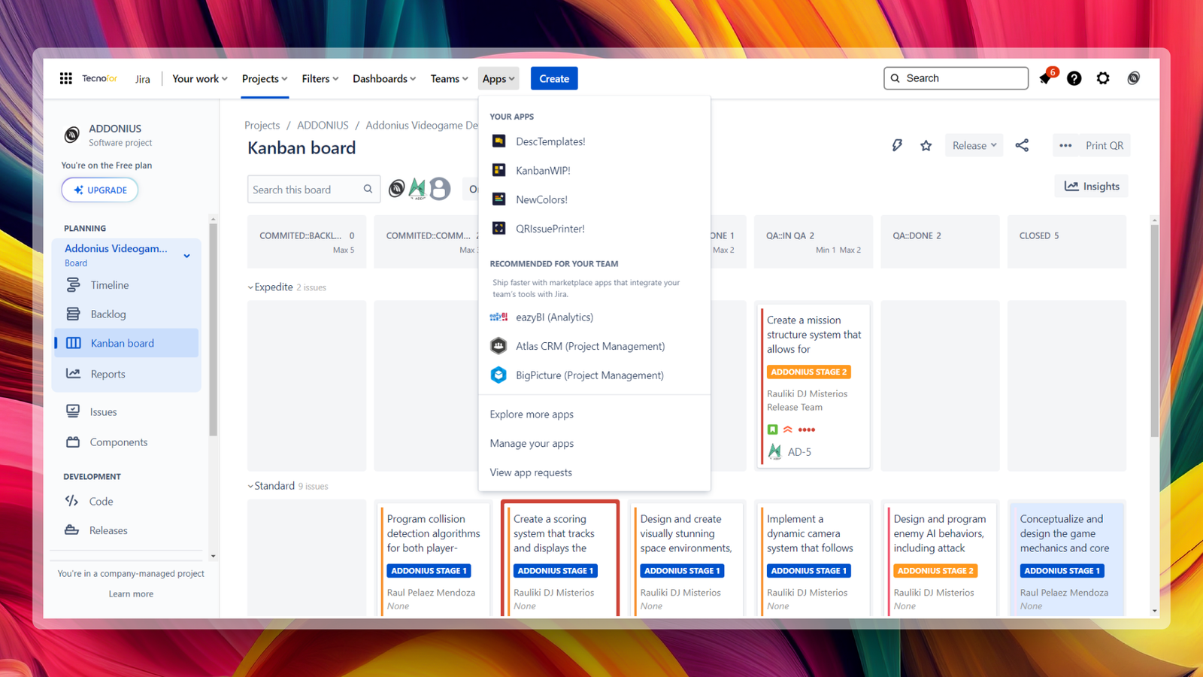This screenshot has height=677, width=1203.
Task: Collapse the Expedite swimlane
Action: point(251,287)
